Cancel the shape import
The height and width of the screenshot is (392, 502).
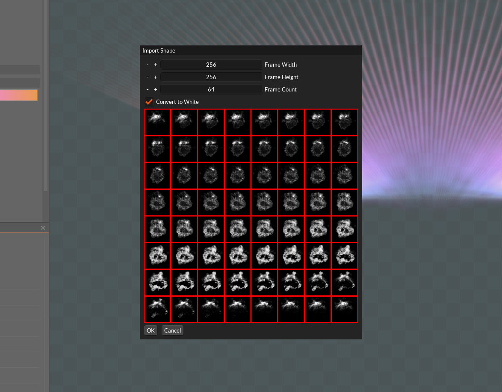coord(172,330)
